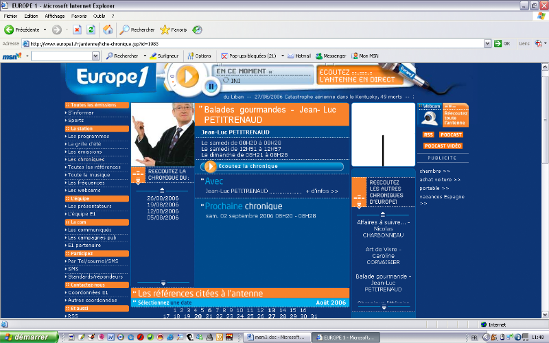This screenshot has width=549, height=343.
Task: Click the EUROPE 1 Internet Explorer taskbar item
Action: pyautogui.click(x=345, y=338)
